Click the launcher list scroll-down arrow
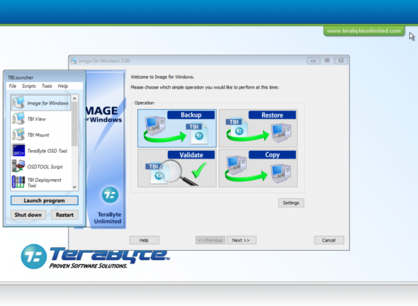The height and width of the screenshot is (306, 418). 74,187
